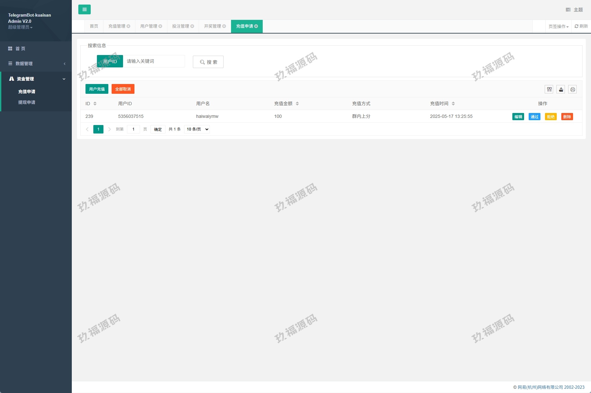Screen dimensions: 591x393
Task: Click the green 用户充值 button
Action: (97, 89)
